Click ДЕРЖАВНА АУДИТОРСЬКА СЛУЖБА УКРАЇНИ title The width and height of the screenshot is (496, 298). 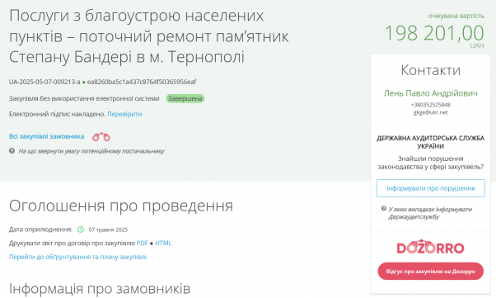tap(431, 142)
